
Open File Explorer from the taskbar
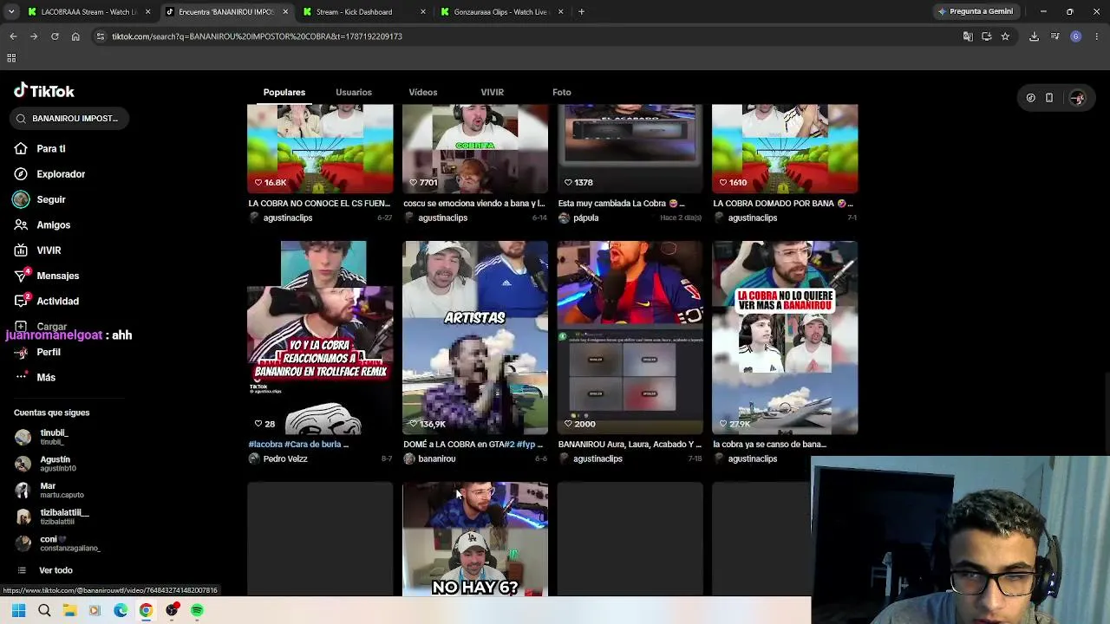pyautogui.click(x=69, y=610)
